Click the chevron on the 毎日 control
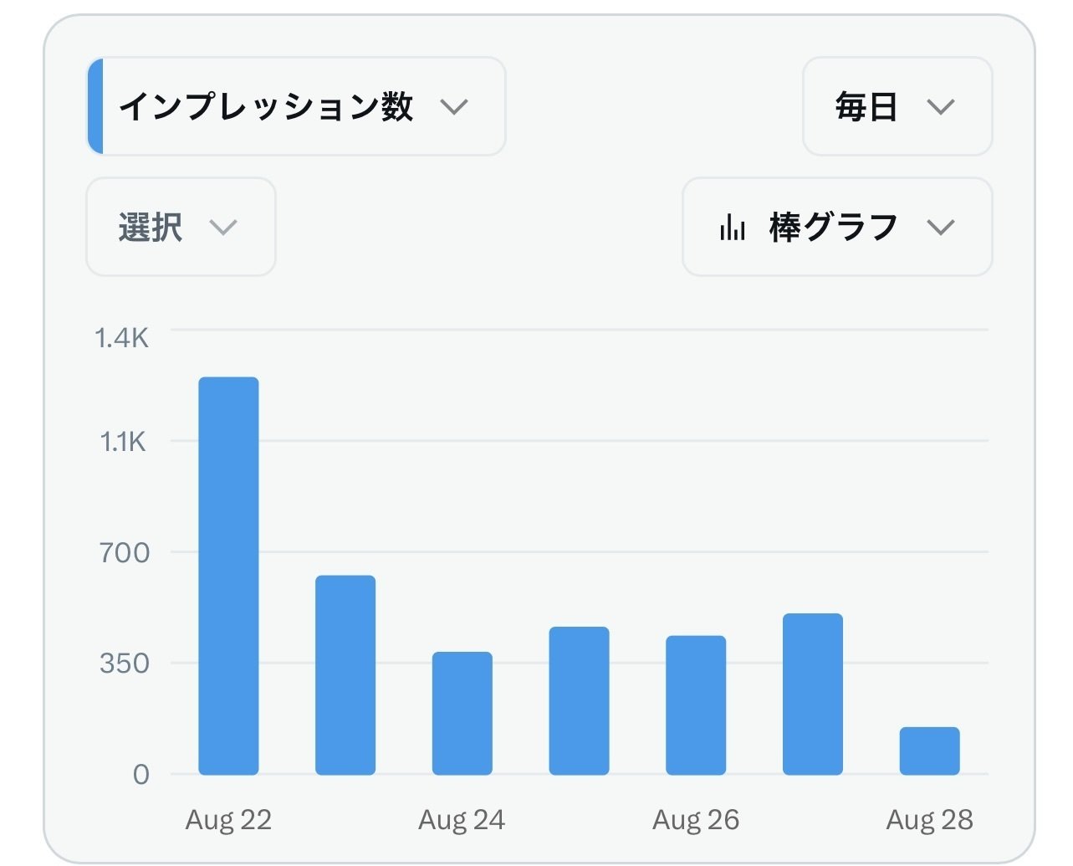Image resolution: width=1073 pixels, height=866 pixels. [x=941, y=106]
